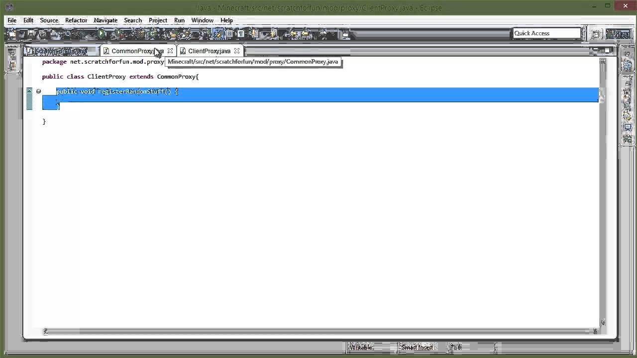Image resolution: width=637 pixels, height=358 pixels.
Task: Open the Help menu
Action: (226, 20)
